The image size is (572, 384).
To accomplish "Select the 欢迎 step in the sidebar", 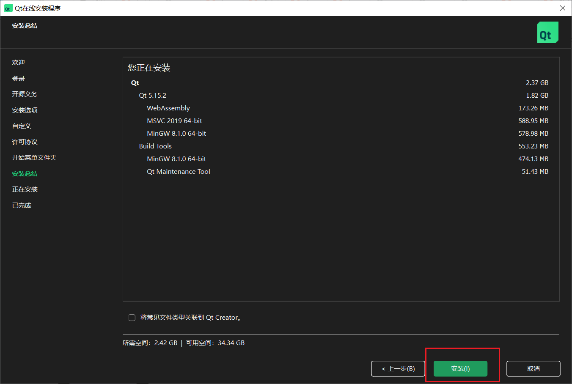I will 18,62.
